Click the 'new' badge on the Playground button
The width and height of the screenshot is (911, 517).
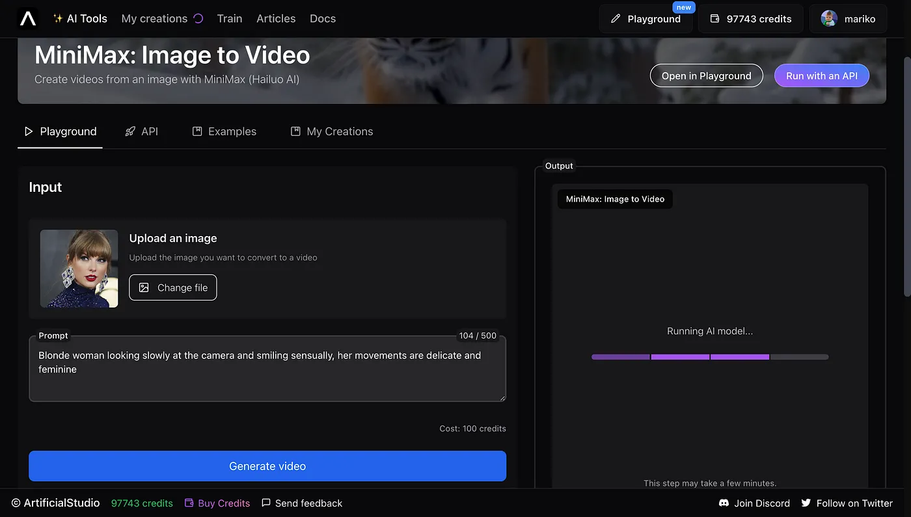click(x=684, y=7)
